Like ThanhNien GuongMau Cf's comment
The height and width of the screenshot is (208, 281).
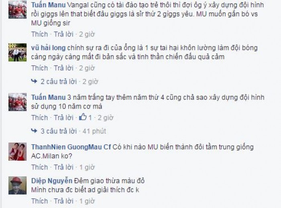point(40,167)
